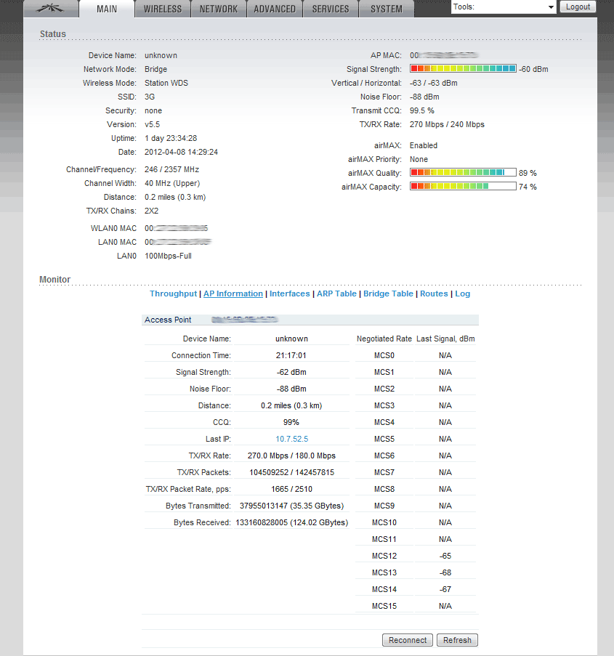Viewport: 614px width, 656px height.
Task: Switch to the MAIN tab
Action: coord(107,9)
